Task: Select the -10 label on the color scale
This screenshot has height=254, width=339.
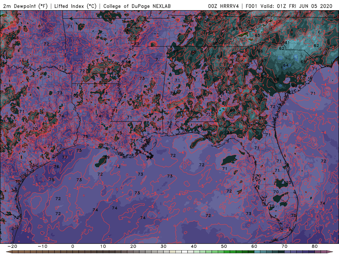Action: coord(42,246)
